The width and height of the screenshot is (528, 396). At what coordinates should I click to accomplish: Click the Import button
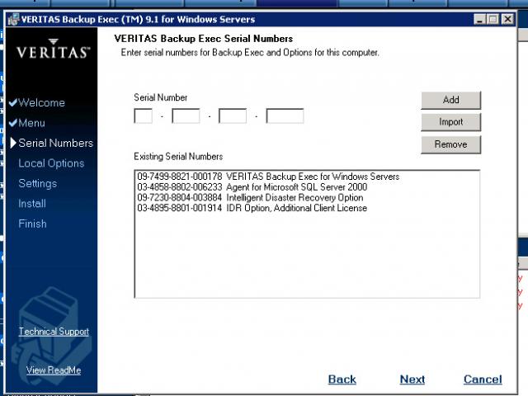click(x=451, y=122)
